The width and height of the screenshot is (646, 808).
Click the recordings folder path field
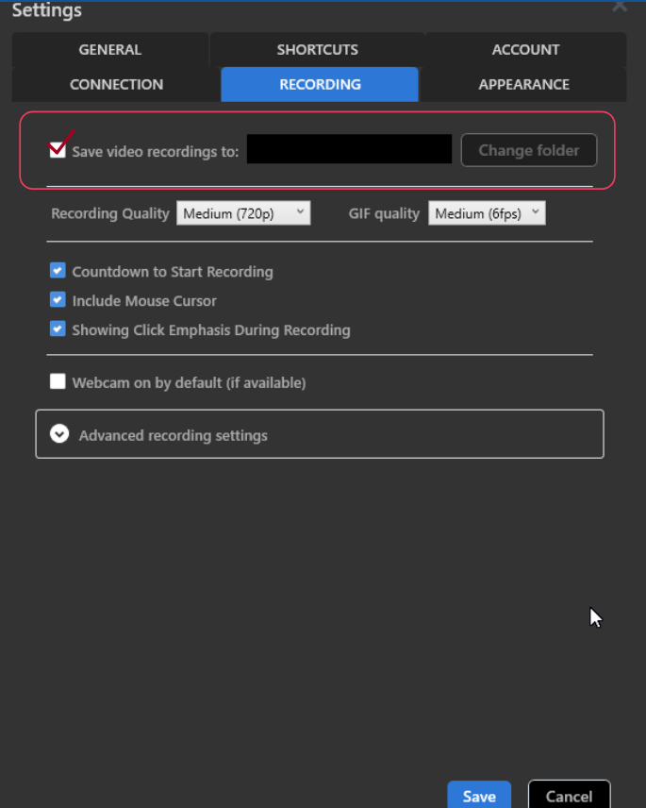pyautogui.click(x=349, y=149)
